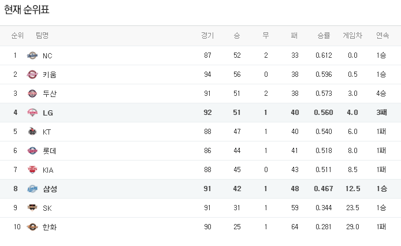The image size is (401, 246).
Task: Click the 두산 team logo icon
Action: tap(32, 94)
